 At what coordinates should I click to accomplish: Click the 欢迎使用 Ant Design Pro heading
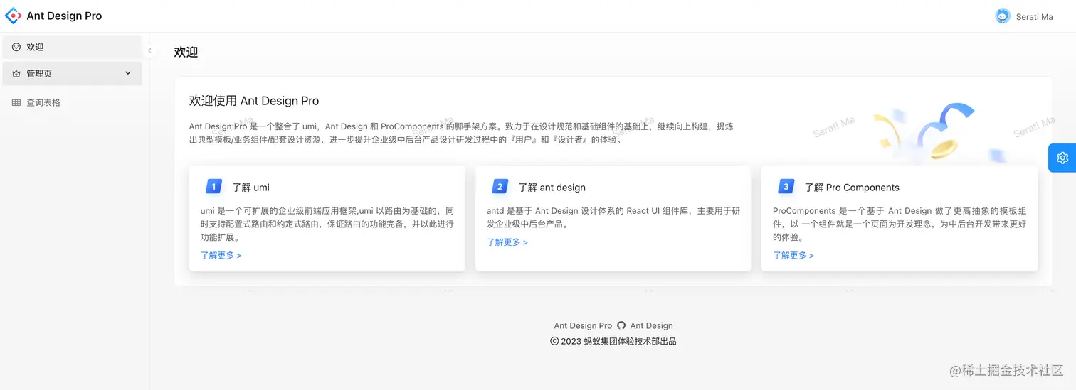pos(254,101)
